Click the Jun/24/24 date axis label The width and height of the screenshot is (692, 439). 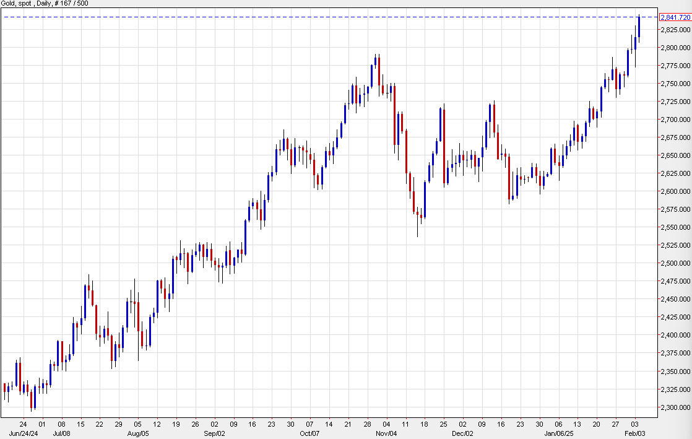[24, 433]
